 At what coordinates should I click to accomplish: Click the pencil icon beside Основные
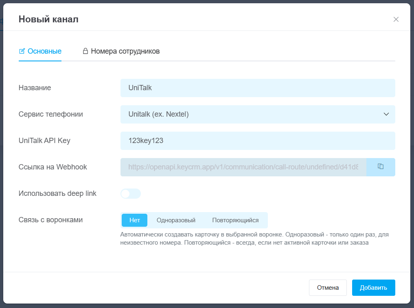click(22, 51)
